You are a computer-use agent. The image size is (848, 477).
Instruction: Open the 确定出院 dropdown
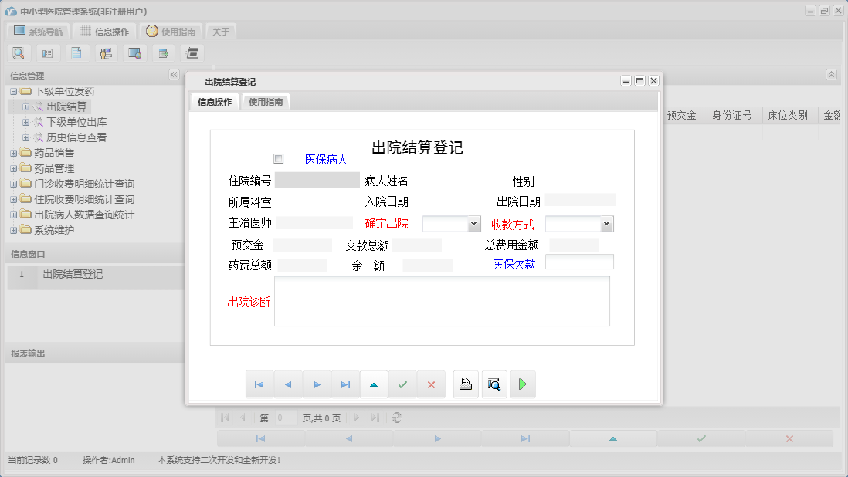pyautogui.click(x=473, y=223)
